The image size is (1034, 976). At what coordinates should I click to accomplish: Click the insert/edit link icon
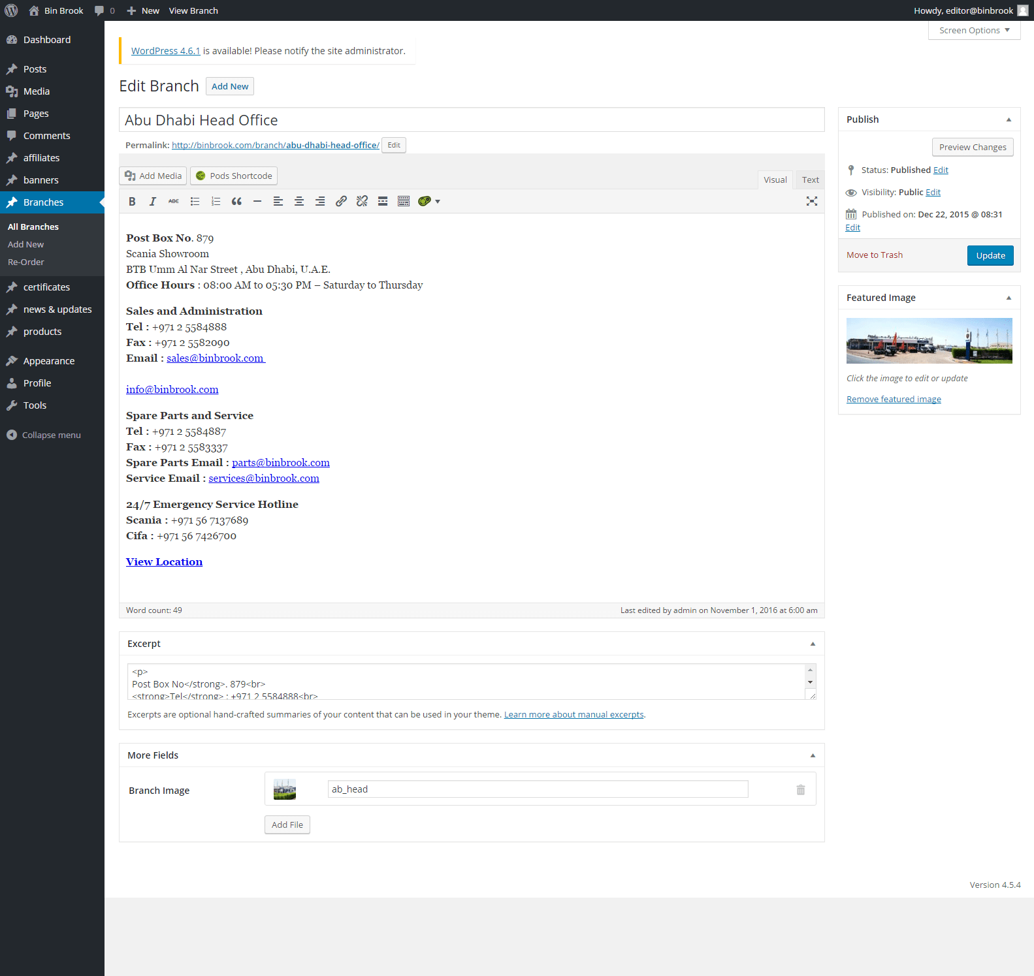click(x=341, y=202)
